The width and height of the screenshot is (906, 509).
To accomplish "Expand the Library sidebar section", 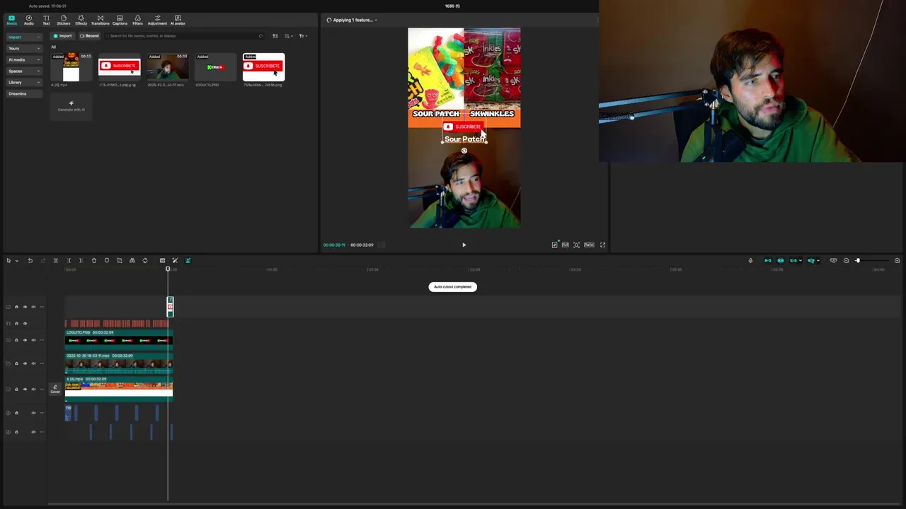I will (x=38, y=82).
